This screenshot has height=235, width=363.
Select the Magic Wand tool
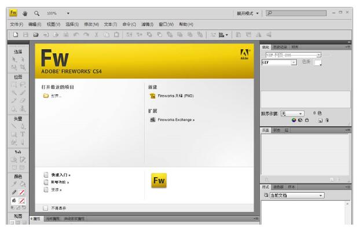(x=14, y=93)
